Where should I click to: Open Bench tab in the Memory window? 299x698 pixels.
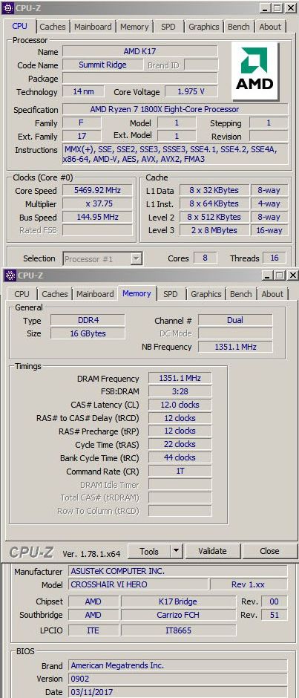pyautogui.click(x=241, y=294)
